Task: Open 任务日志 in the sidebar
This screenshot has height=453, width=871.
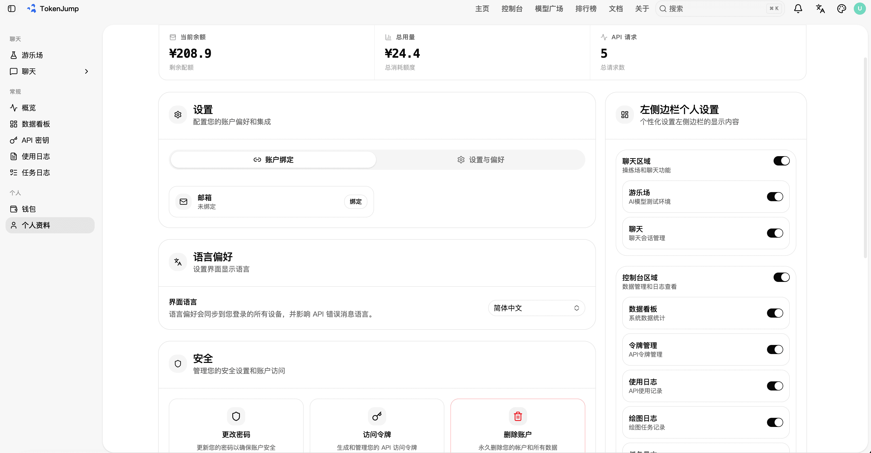Action: [50, 173]
